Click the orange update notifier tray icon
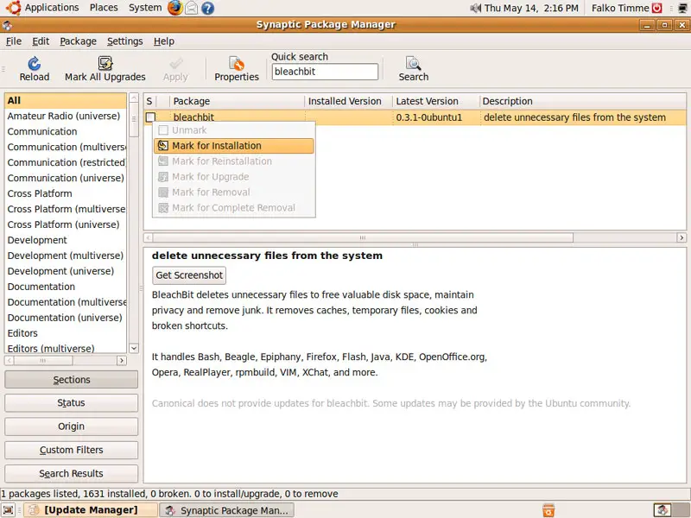This screenshot has height=518, width=691. (548, 510)
